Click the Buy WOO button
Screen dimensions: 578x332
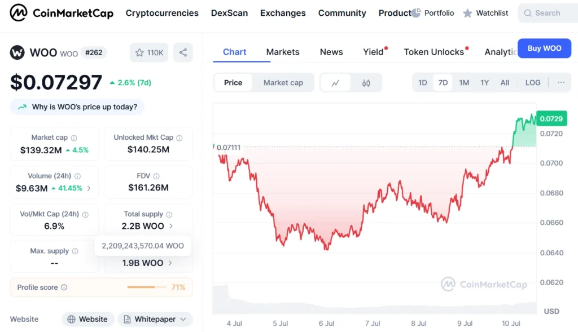[x=544, y=48]
